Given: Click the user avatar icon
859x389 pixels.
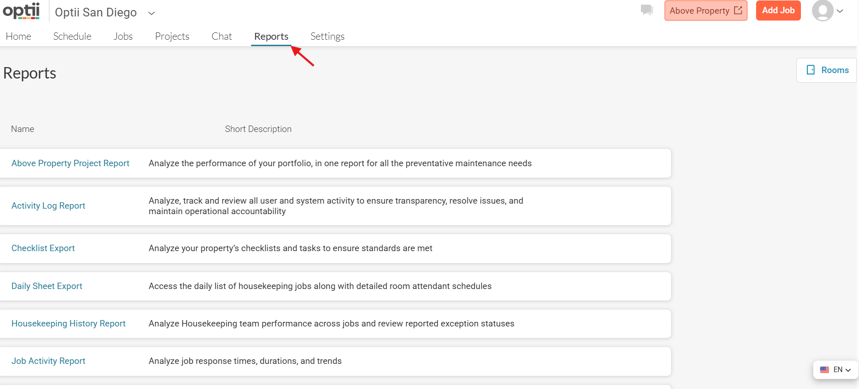Looking at the screenshot, I should pyautogui.click(x=822, y=11).
